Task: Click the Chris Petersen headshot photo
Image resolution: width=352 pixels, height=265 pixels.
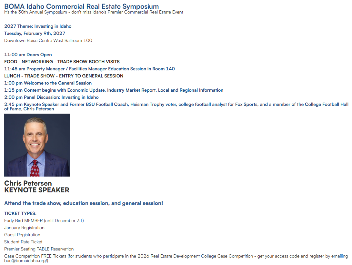Action: tap(37, 145)
